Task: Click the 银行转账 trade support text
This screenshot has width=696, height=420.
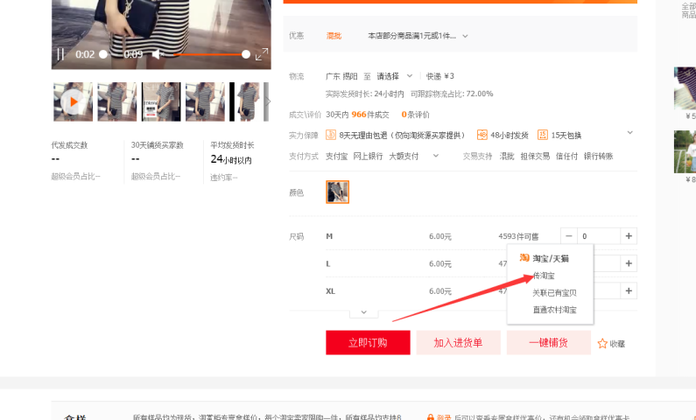Action: coord(598,156)
